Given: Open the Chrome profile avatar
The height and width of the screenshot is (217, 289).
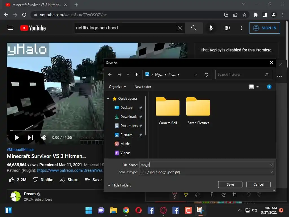Looking at the screenshot, I should (x=274, y=15).
